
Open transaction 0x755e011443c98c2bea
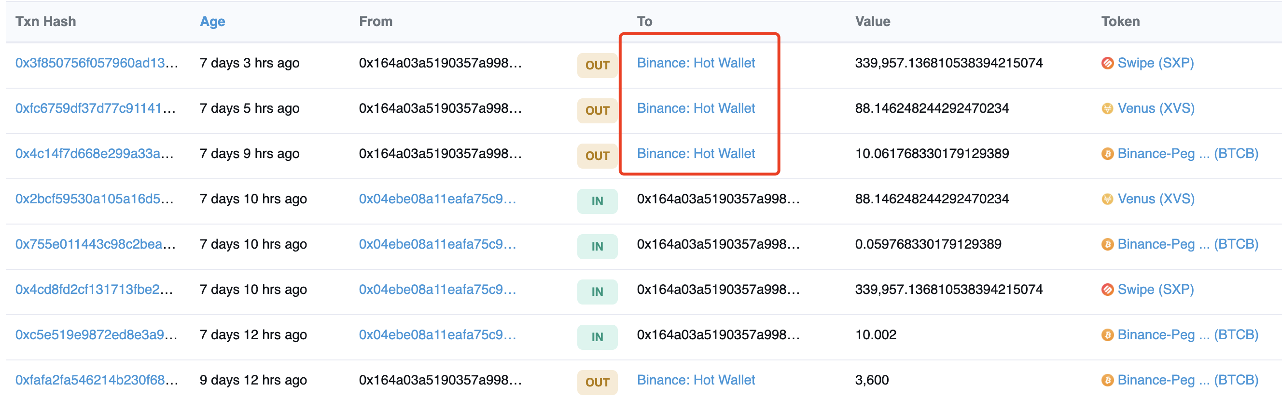coord(96,244)
